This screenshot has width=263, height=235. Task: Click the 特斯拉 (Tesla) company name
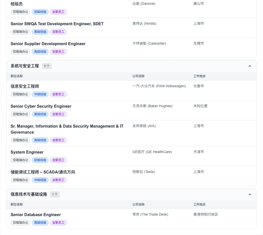click(x=143, y=172)
